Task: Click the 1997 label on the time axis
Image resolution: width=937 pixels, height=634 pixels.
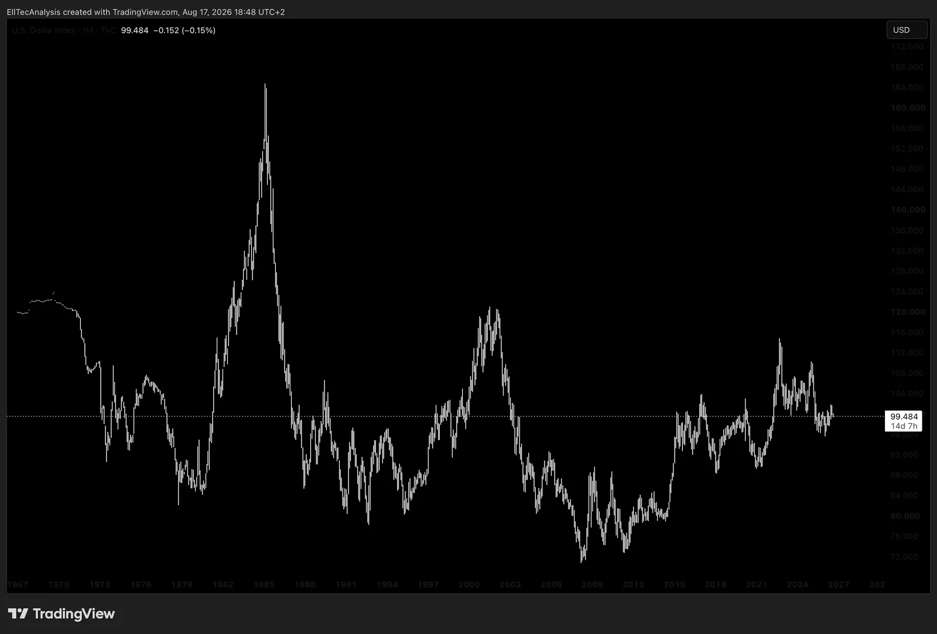Action: coord(428,584)
